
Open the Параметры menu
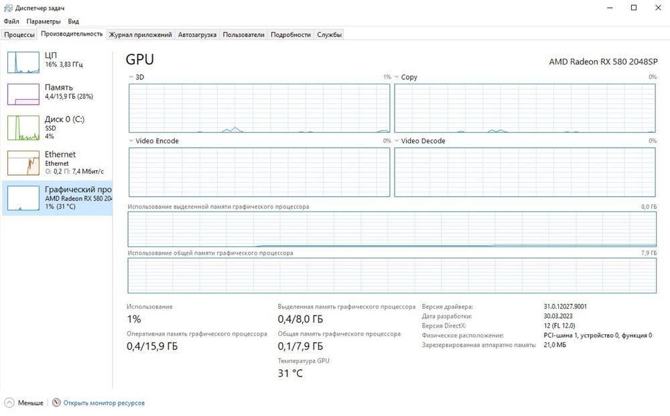44,21
